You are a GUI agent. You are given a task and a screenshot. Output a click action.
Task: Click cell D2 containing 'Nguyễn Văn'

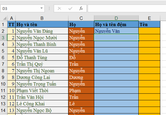116,31
